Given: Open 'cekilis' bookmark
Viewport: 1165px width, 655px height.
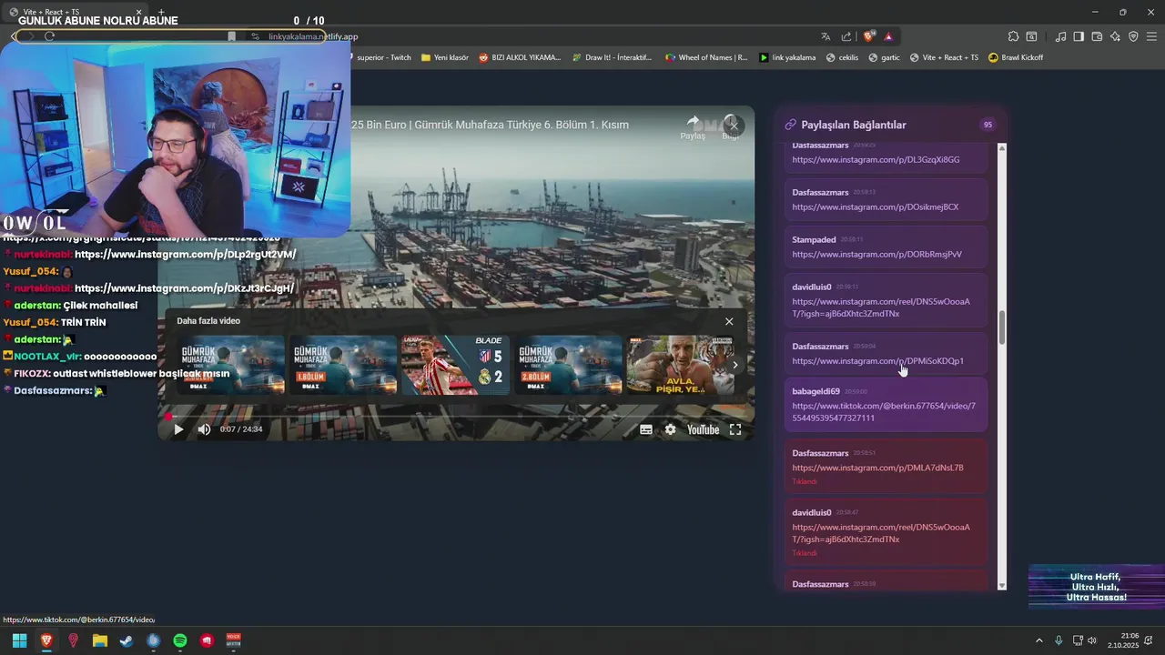Looking at the screenshot, I should [x=842, y=57].
